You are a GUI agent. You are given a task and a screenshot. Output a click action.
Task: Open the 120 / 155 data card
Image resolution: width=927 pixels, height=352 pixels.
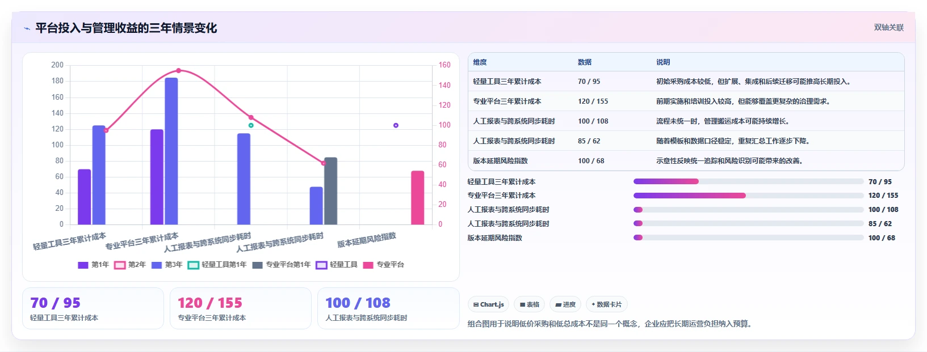click(241, 308)
